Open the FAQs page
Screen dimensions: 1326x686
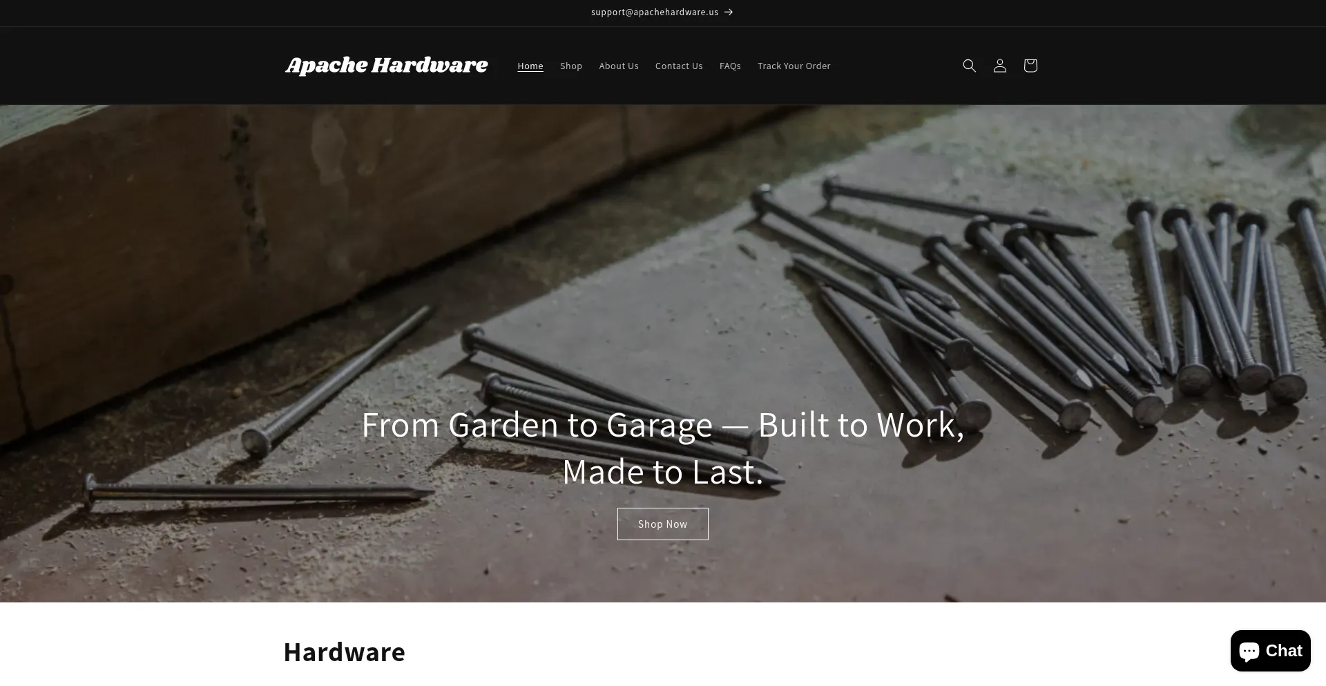point(730,66)
